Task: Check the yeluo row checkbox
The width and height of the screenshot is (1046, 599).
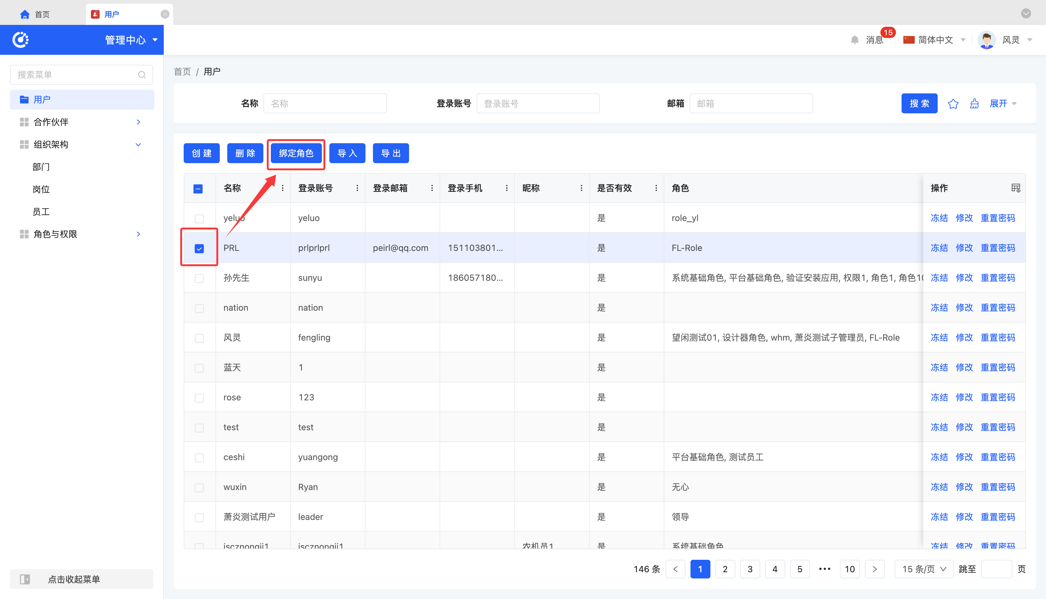Action: tap(199, 219)
